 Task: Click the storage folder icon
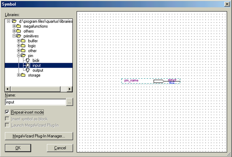tap(23, 75)
